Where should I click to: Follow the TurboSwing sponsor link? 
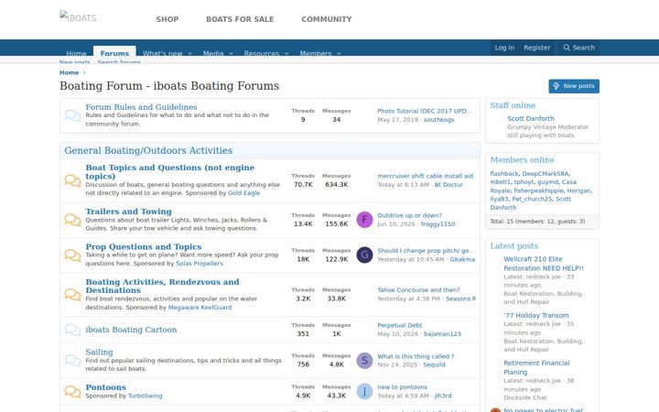pyautogui.click(x=145, y=396)
